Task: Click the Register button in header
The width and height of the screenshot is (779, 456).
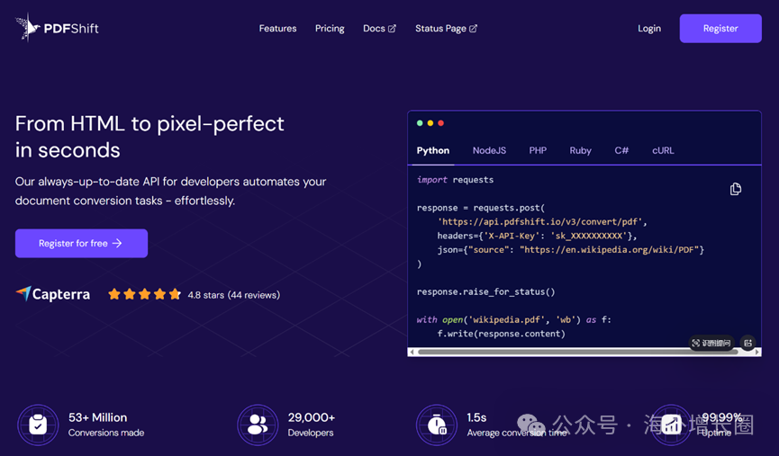Action: click(720, 28)
